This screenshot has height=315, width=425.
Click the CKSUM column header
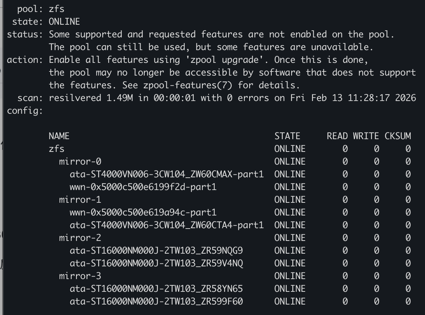[398, 136]
